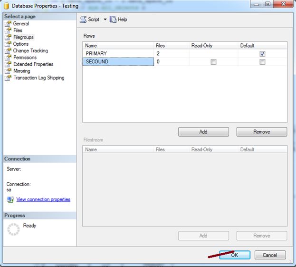Click the Rows Name column header
The height and width of the screenshot is (267, 296).
118,46
